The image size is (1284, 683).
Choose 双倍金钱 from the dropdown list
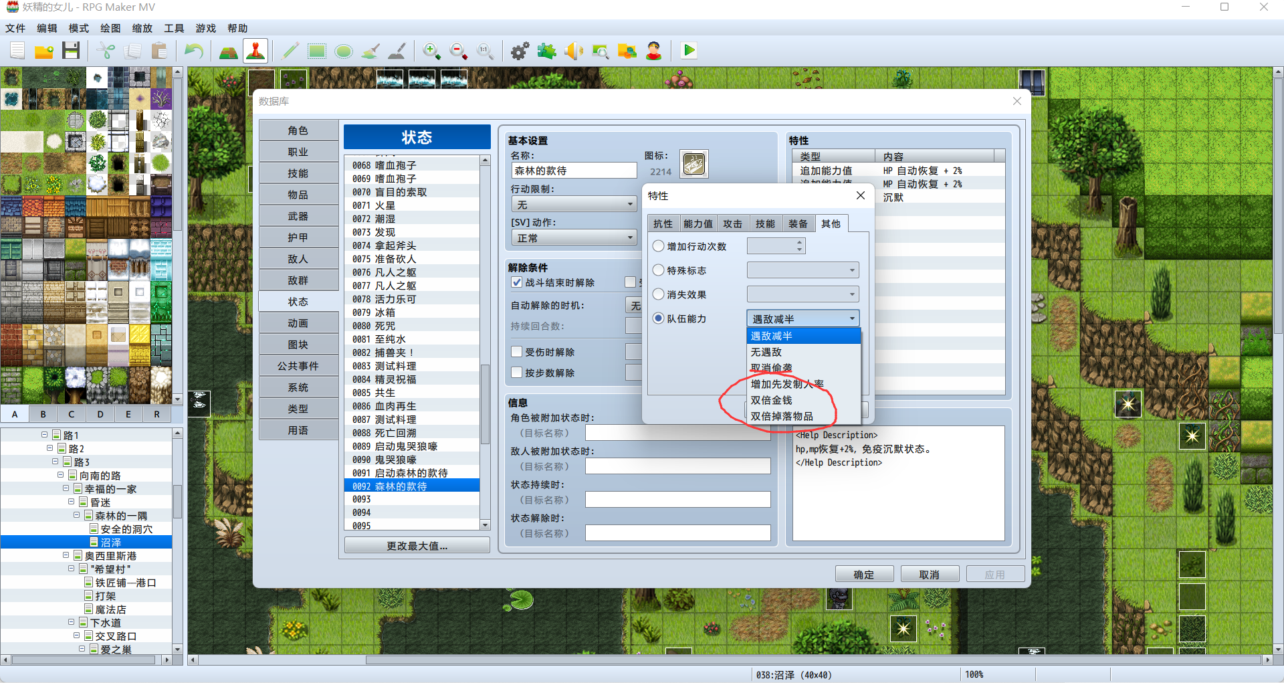point(803,400)
